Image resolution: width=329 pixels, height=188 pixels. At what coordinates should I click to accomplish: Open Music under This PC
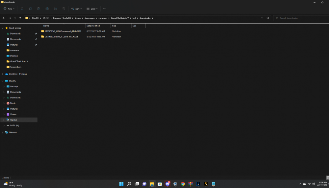tap(13, 103)
